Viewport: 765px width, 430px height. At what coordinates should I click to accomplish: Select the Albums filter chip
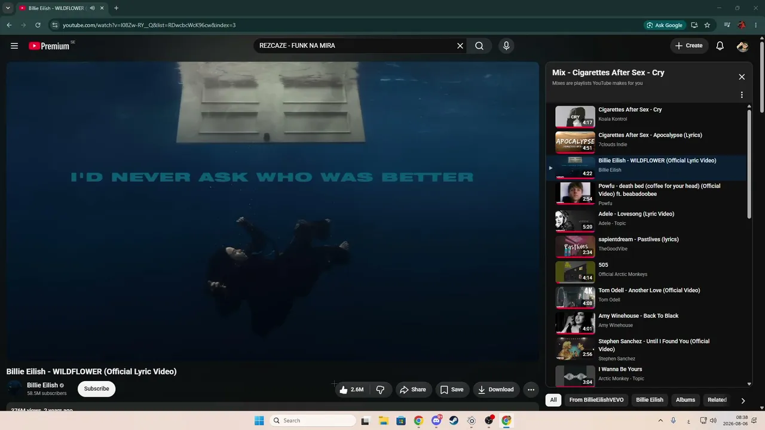pyautogui.click(x=686, y=400)
